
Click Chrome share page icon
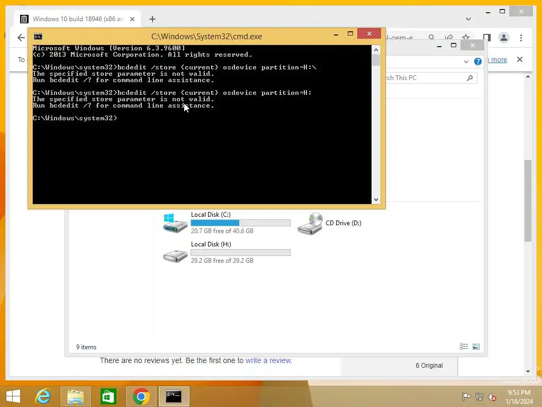point(449,37)
